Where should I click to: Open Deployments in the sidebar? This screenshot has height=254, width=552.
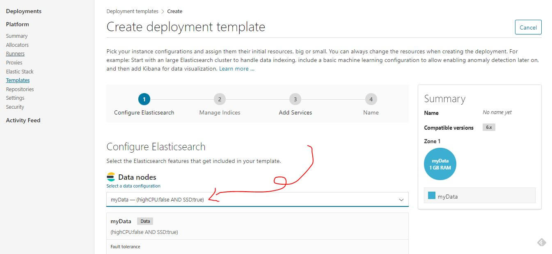coord(23,11)
